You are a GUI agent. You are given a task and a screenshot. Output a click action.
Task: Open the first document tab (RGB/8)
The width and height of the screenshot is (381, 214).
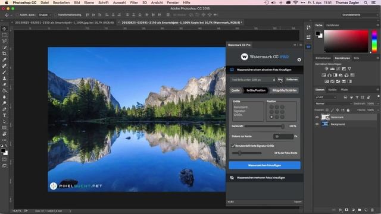pyautogui.click(x=64, y=23)
